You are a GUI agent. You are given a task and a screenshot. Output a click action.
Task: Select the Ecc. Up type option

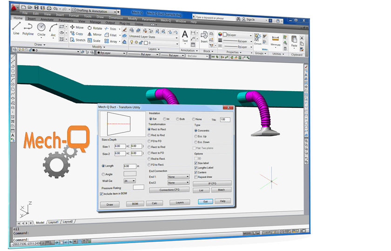pos(196,136)
